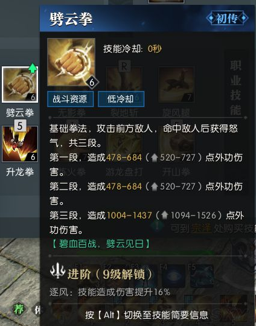Select the 升龙拳 skill icon

(20, 144)
